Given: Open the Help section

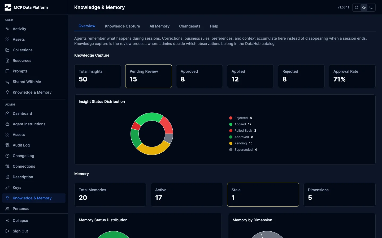Looking at the screenshot, I should coord(214,26).
